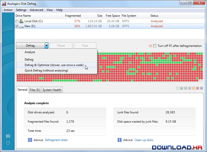Click the 119.14 GB size value
The height and width of the screenshot is (152, 207).
(95, 21)
